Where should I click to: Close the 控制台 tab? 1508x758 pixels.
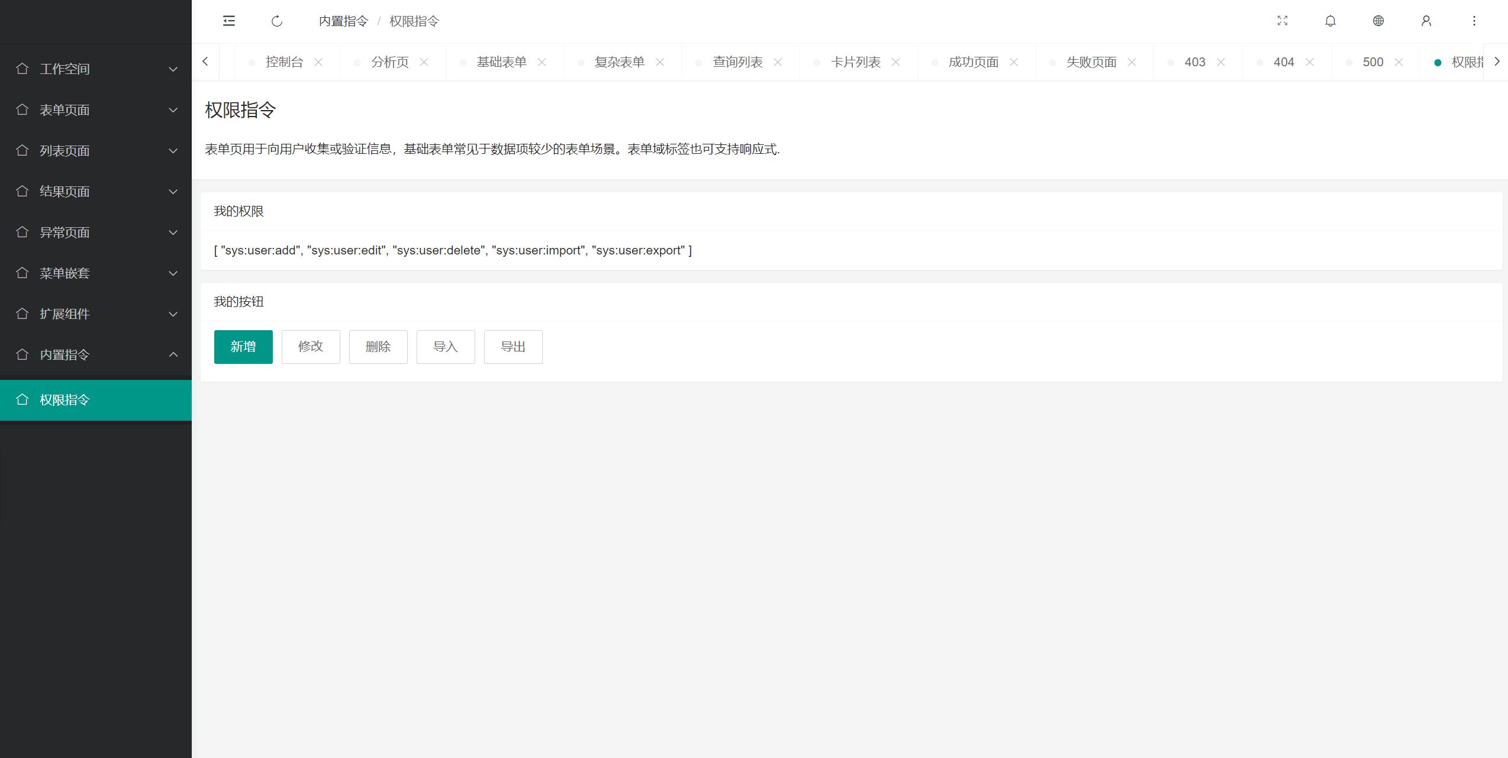click(318, 62)
